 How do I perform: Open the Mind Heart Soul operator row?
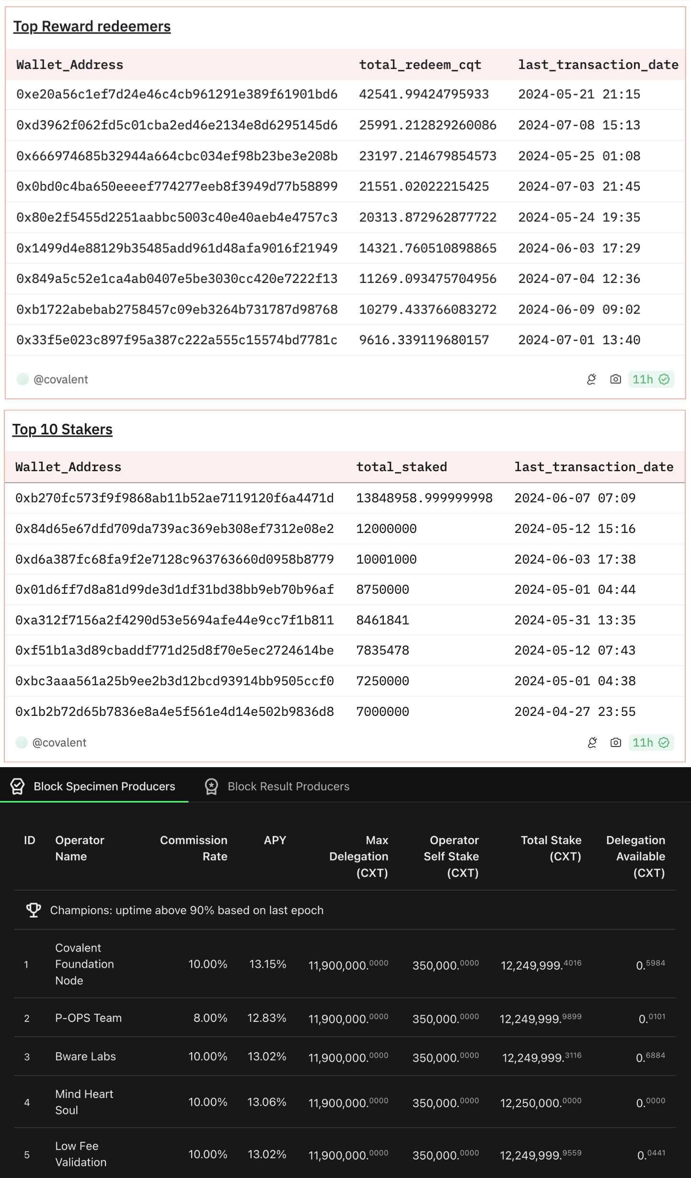pyautogui.click(x=345, y=1102)
